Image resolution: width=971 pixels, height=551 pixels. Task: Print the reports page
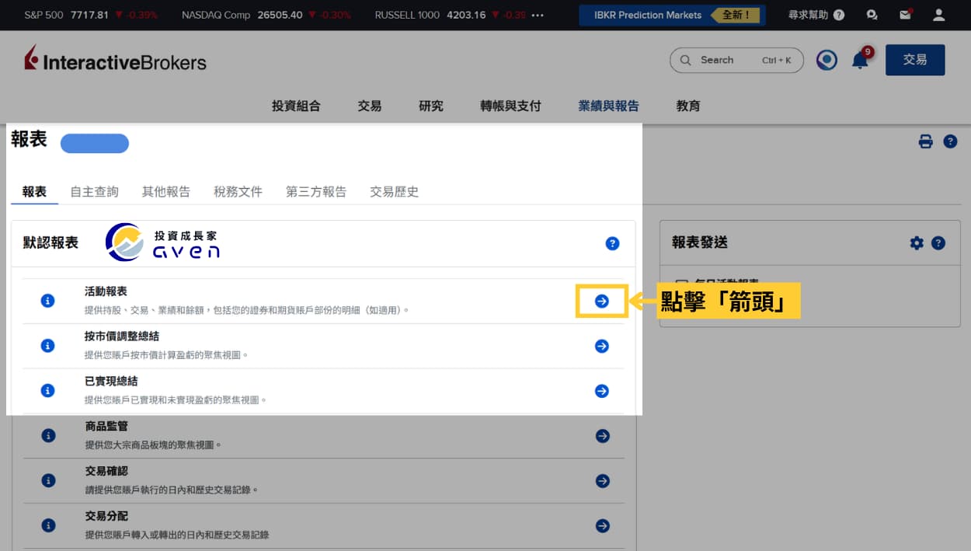point(925,141)
